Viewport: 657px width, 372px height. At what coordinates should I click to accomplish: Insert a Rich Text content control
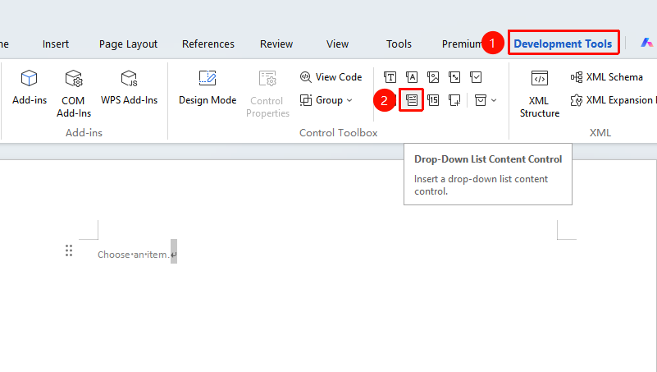pyautogui.click(x=390, y=77)
